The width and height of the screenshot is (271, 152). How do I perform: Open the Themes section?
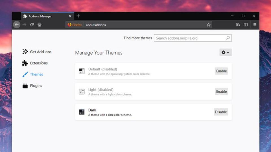[x=33, y=74]
